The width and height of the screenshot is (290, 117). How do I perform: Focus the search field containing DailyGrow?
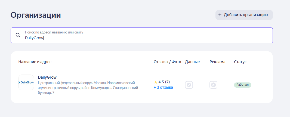pos(142,35)
